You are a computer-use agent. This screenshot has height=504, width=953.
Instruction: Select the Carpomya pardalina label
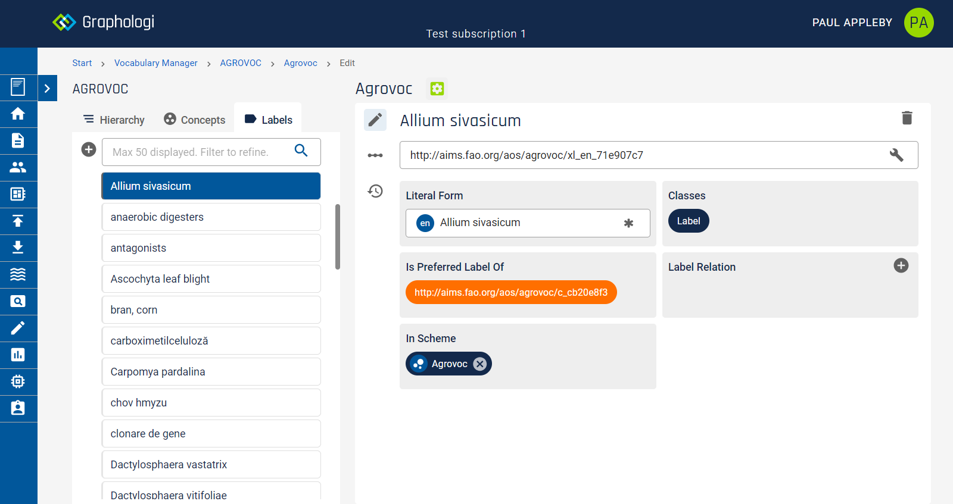[x=211, y=372]
